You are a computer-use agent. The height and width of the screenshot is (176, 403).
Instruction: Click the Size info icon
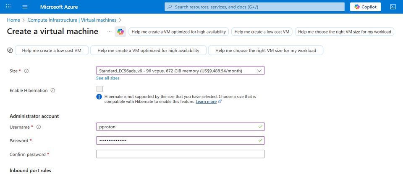[x=26, y=71]
